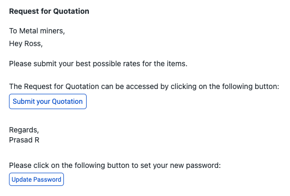Click the Submit your Quotation button
This screenshot has width=290, height=196.
click(48, 101)
